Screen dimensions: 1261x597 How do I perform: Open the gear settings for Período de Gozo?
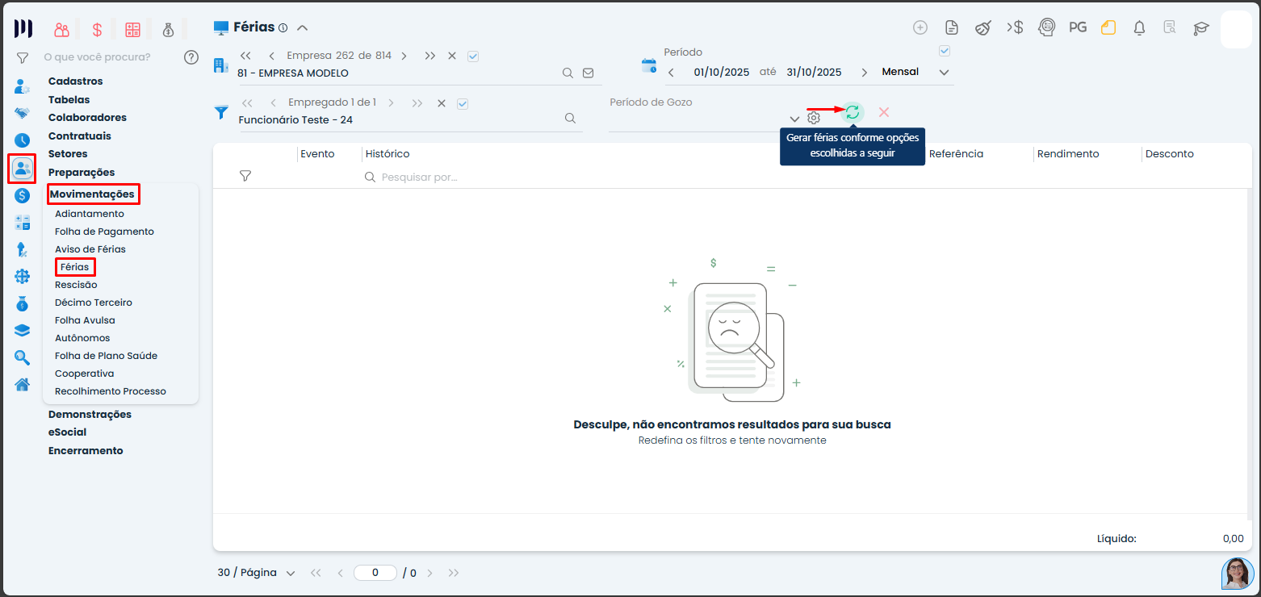click(814, 119)
